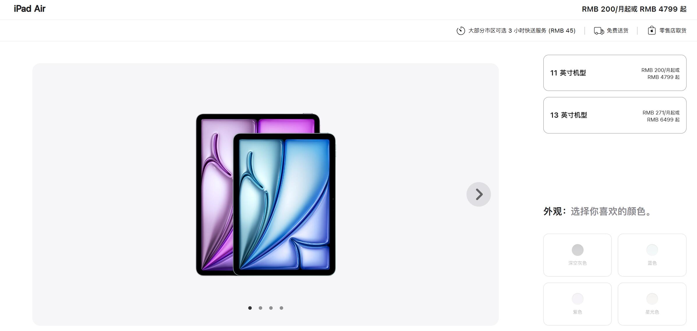Jump to the third gallery slide dot
The height and width of the screenshot is (331, 697).
(271, 308)
